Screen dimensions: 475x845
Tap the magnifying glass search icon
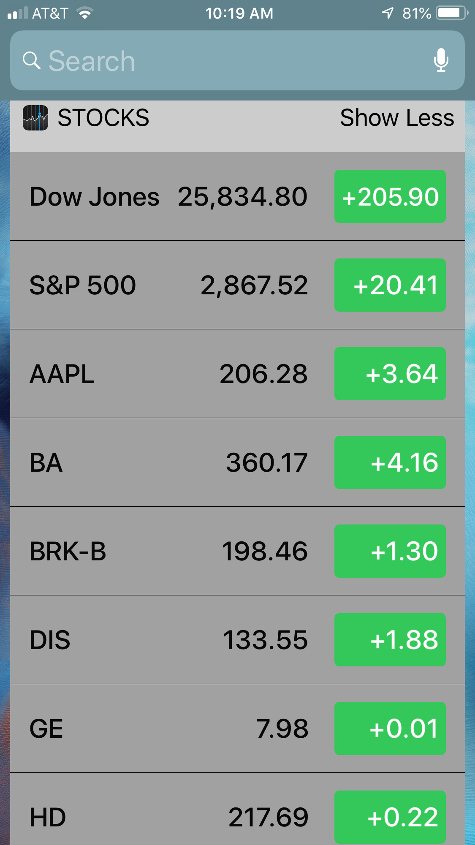pos(31,60)
